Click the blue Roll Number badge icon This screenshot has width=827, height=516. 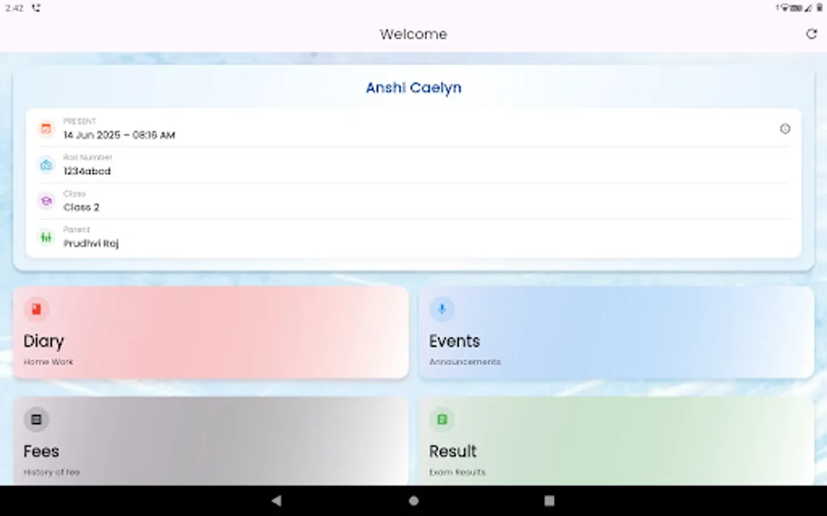[x=46, y=165]
